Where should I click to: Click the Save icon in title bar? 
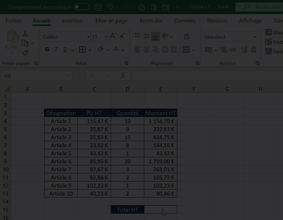pyautogui.click(x=98, y=7)
